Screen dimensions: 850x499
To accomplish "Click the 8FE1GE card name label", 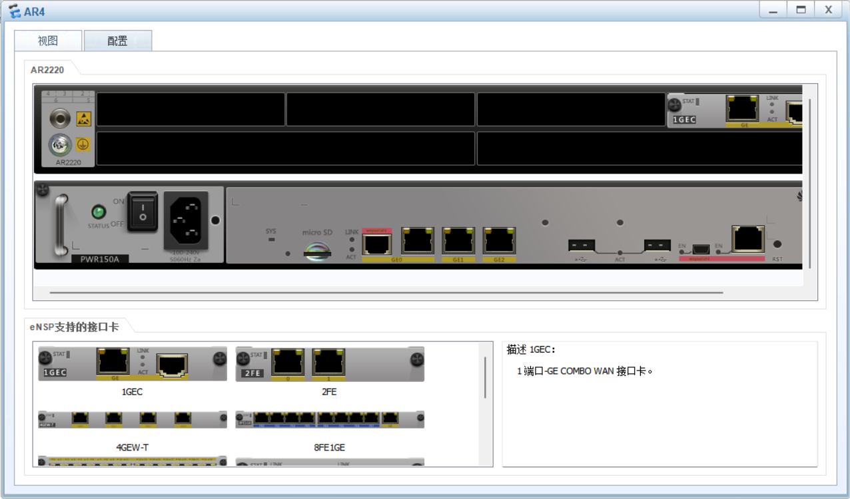I will click(x=329, y=448).
